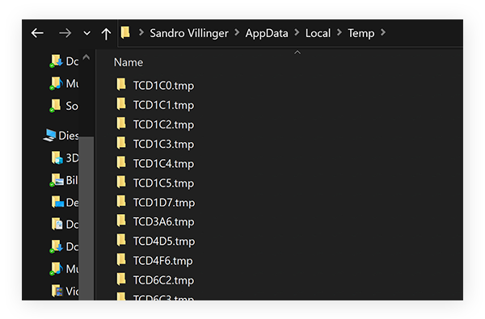Viewport: 485px width, 319px height.
Task: Click folder icon of TCD1C3.tmp
Action: tap(121, 142)
